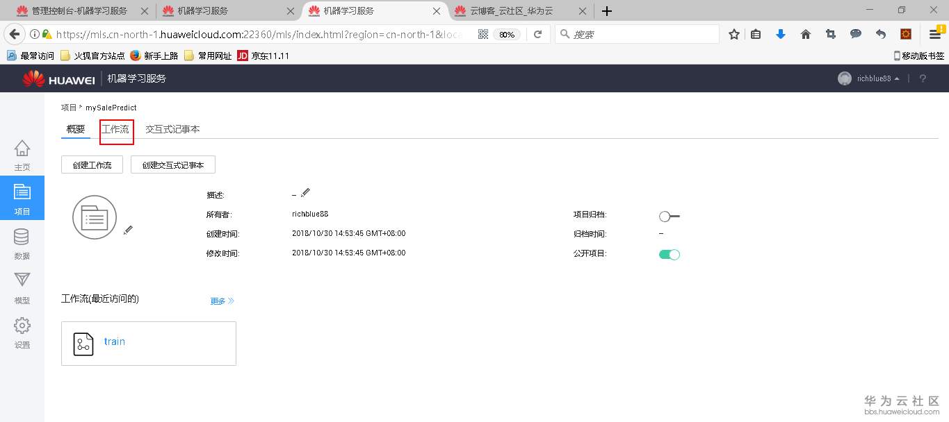Open the Firefox hamburger menu
The width and height of the screenshot is (949, 422).
tap(934, 33)
